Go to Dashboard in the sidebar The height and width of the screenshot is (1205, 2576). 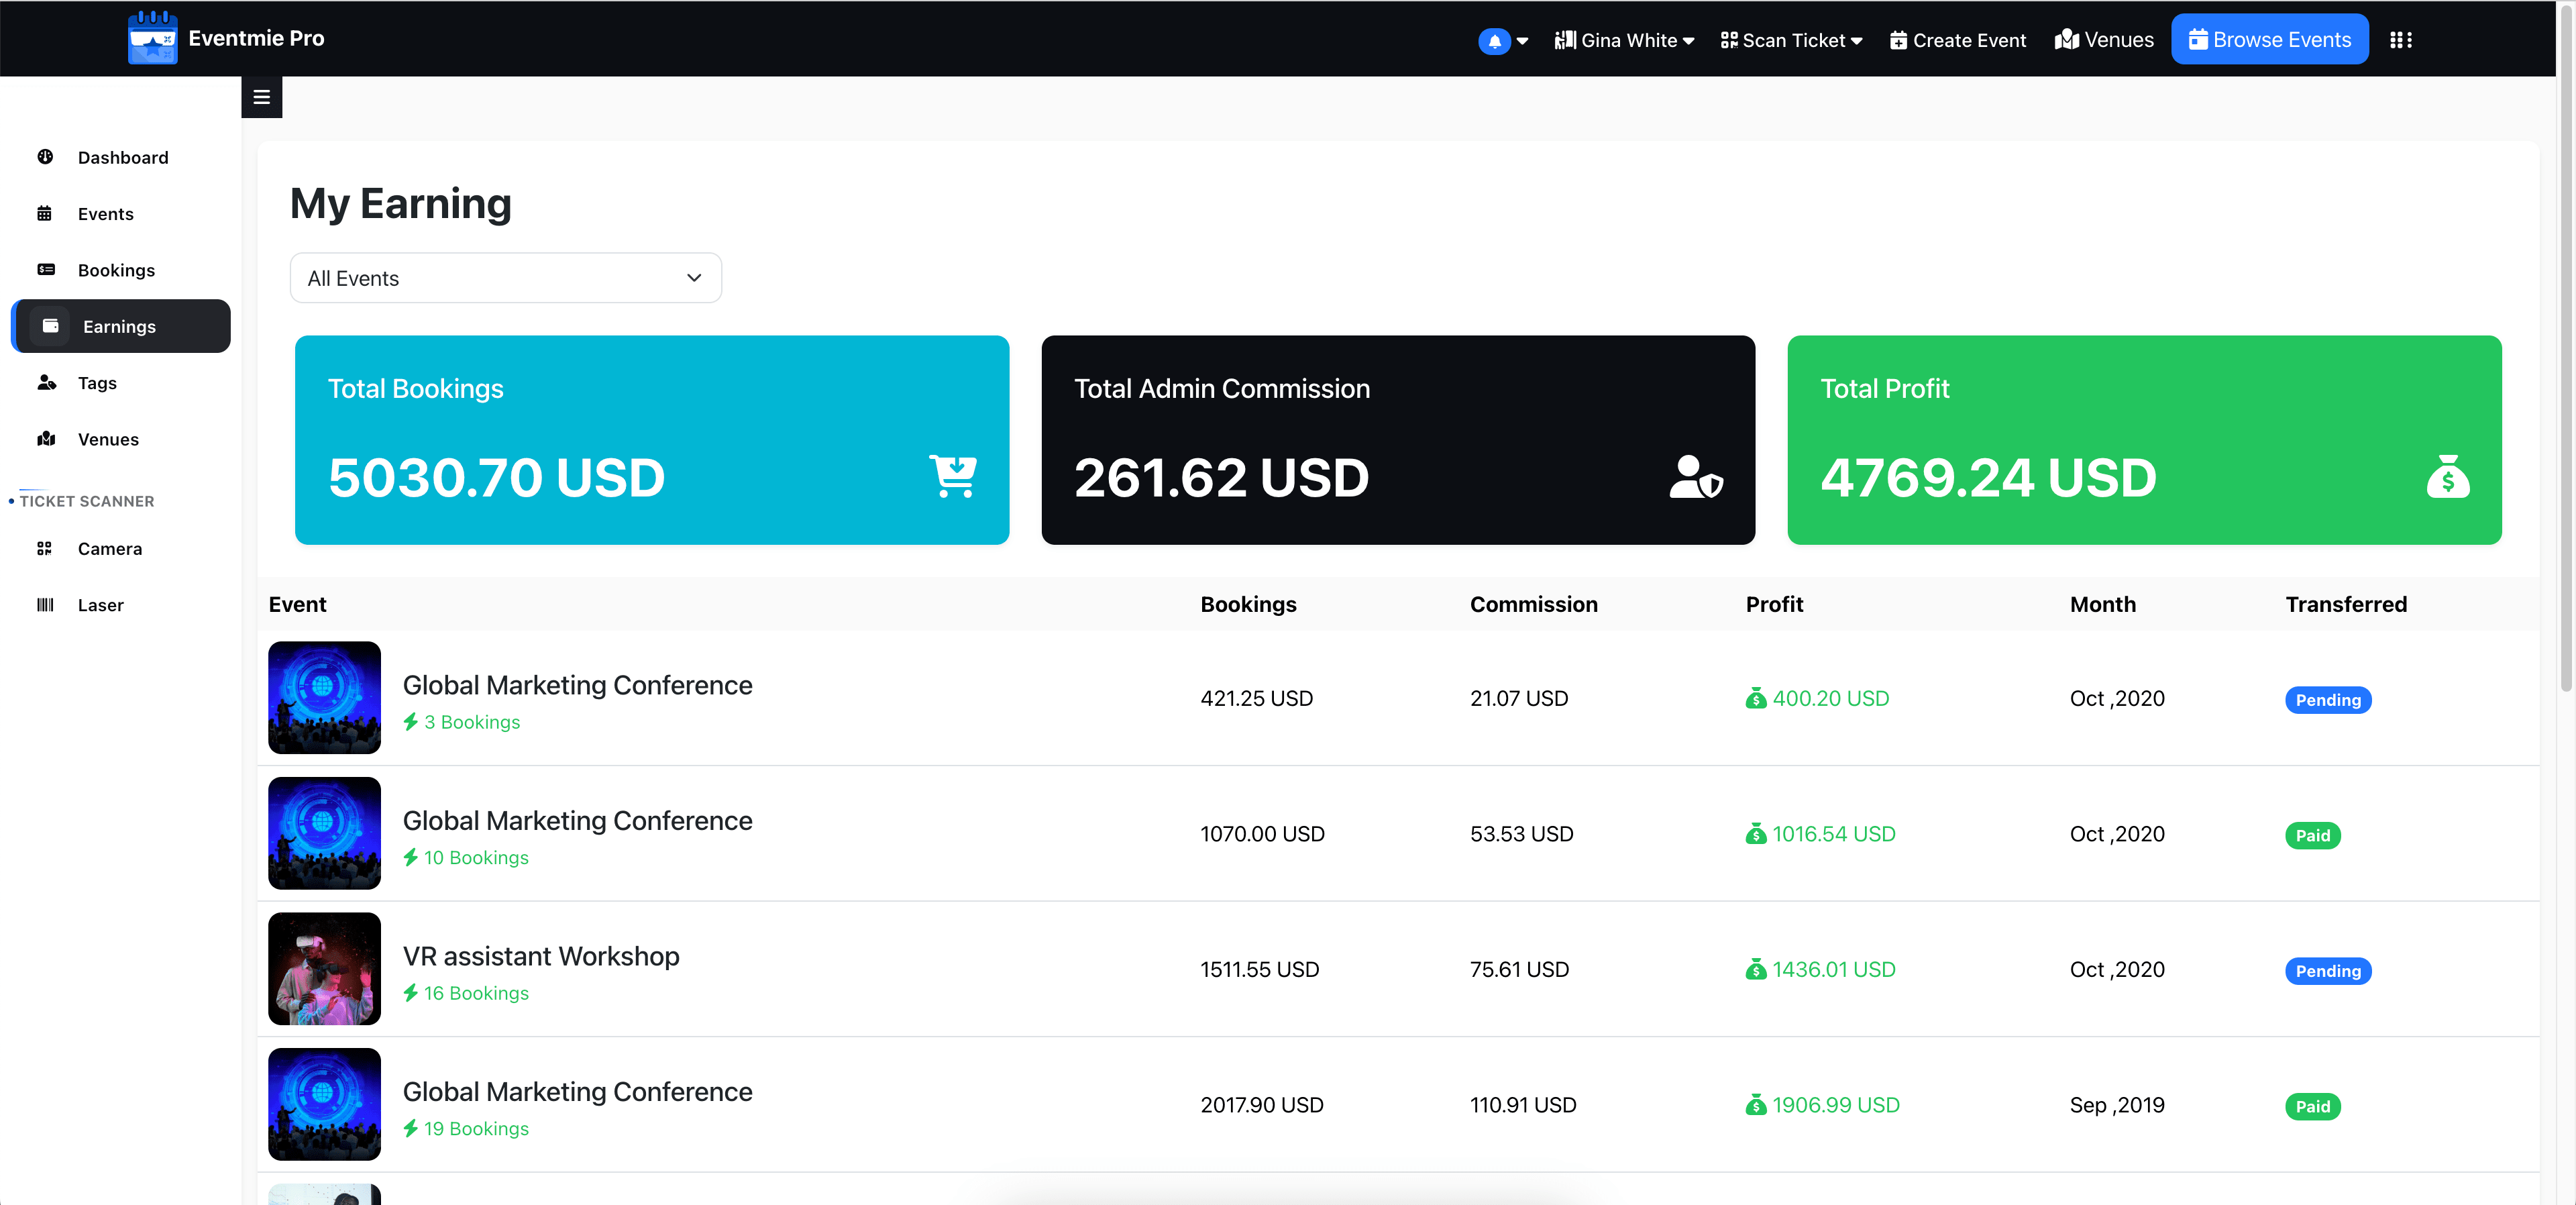(x=122, y=157)
